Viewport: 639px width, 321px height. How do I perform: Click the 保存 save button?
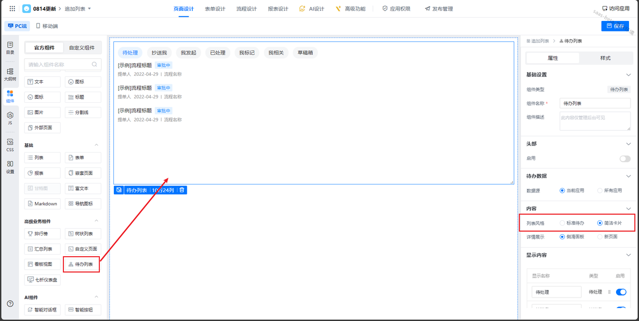tap(615, 26)
